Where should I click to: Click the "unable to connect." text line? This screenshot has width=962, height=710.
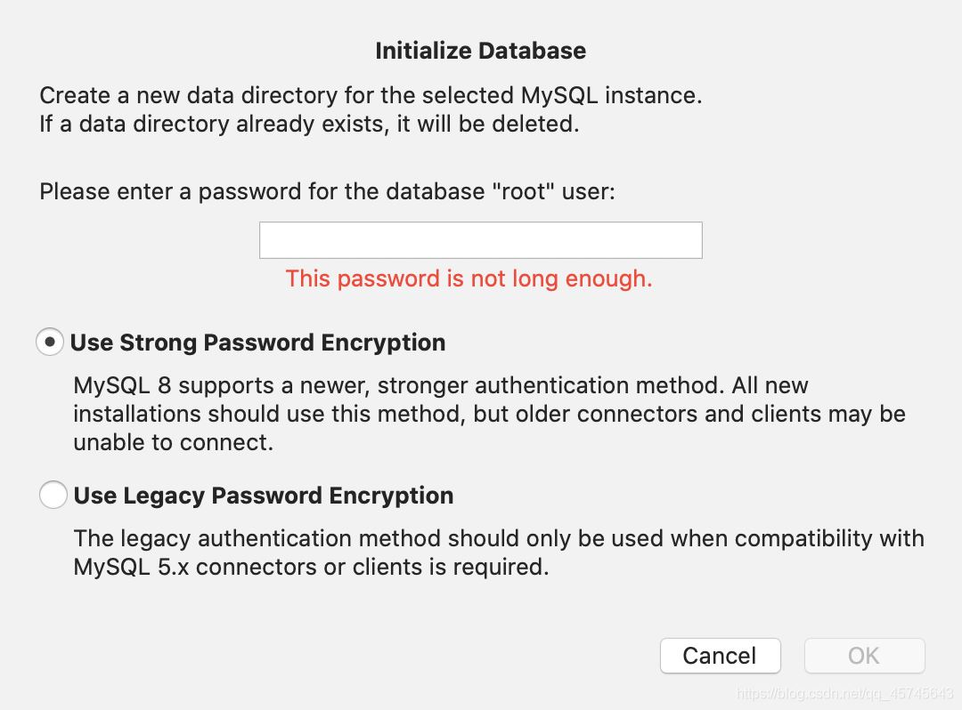coord(173,442)
